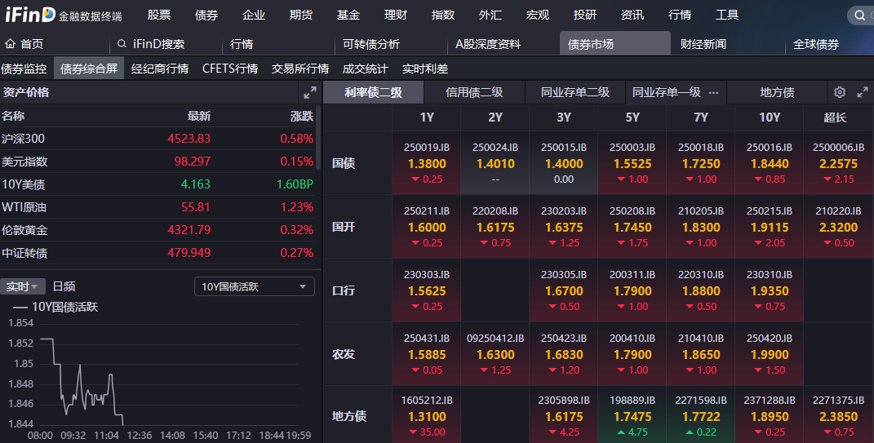Open the 债券 menu
The width and height of the screenshot is (874, 443).
pos(206,15)
